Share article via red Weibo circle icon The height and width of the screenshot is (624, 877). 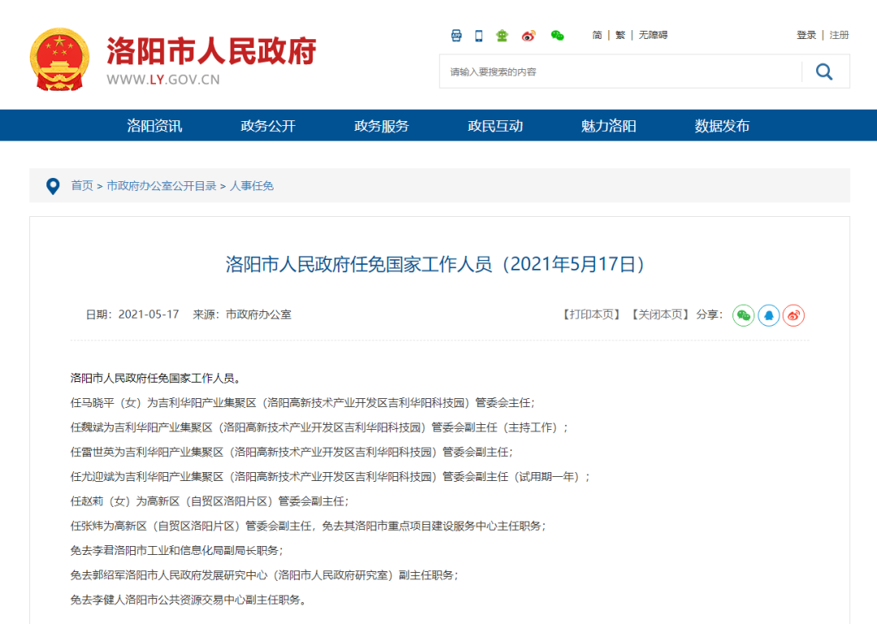click(793, 315)
